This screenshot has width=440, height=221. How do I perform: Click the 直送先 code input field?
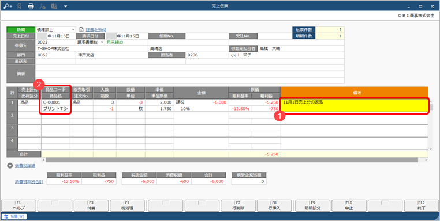(55, 61)
